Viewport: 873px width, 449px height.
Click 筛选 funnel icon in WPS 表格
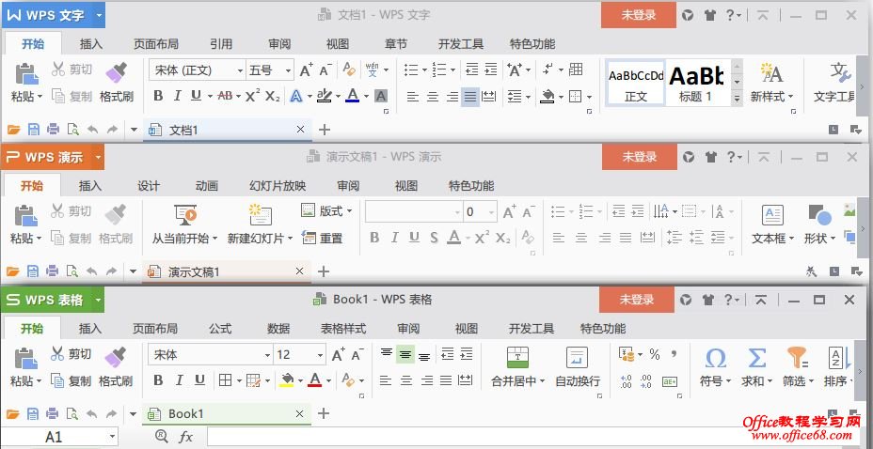coord(798,359)
